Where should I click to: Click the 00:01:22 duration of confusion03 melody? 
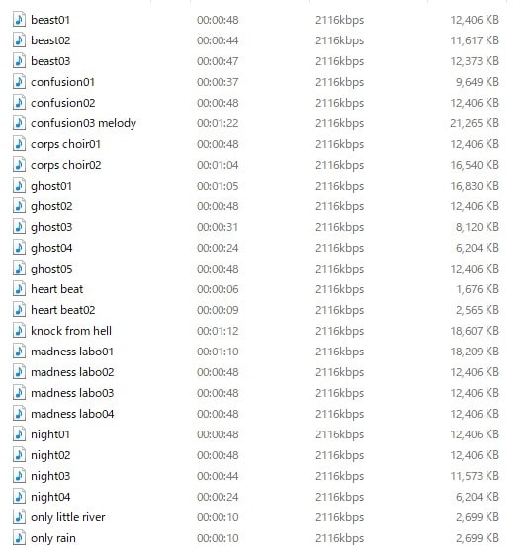point(218,123)
